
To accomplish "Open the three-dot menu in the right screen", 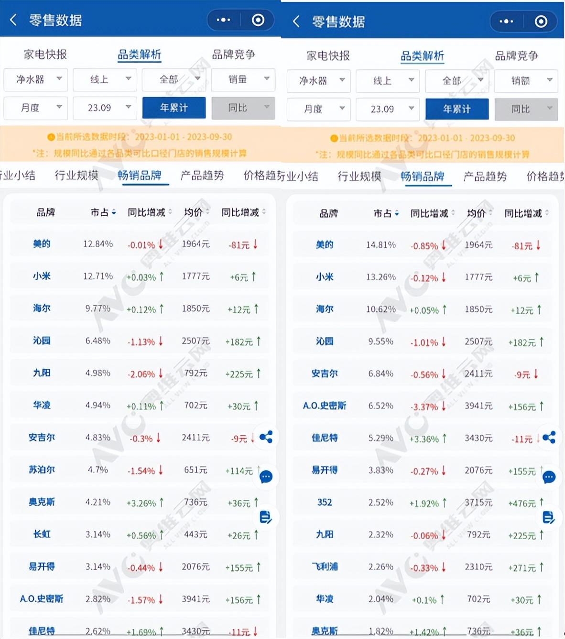I will pos(506,22).
